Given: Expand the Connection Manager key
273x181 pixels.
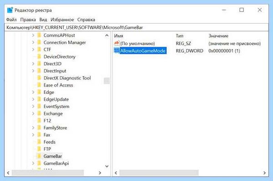Looking at the screenshot, I should (x=33, y=42).
